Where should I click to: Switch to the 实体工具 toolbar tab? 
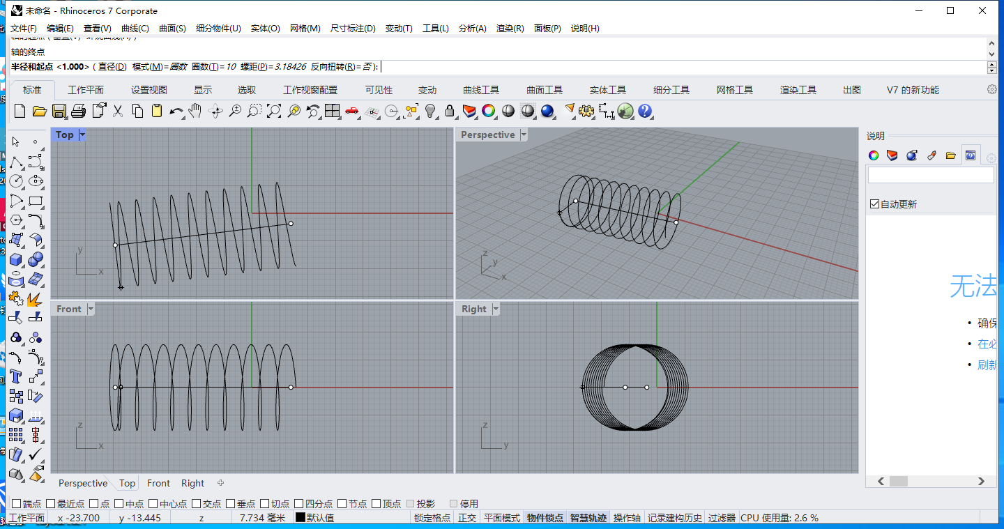[607, 90]
